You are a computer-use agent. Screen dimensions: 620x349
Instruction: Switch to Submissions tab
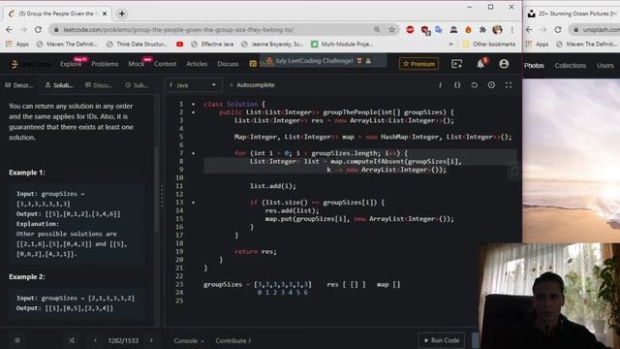pos(137,85)
